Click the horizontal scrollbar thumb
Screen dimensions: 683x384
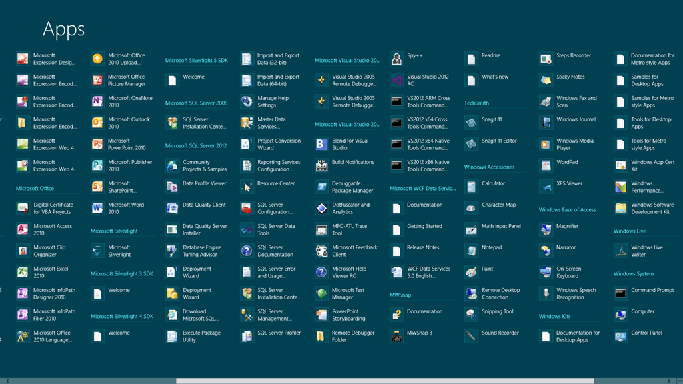385,381
